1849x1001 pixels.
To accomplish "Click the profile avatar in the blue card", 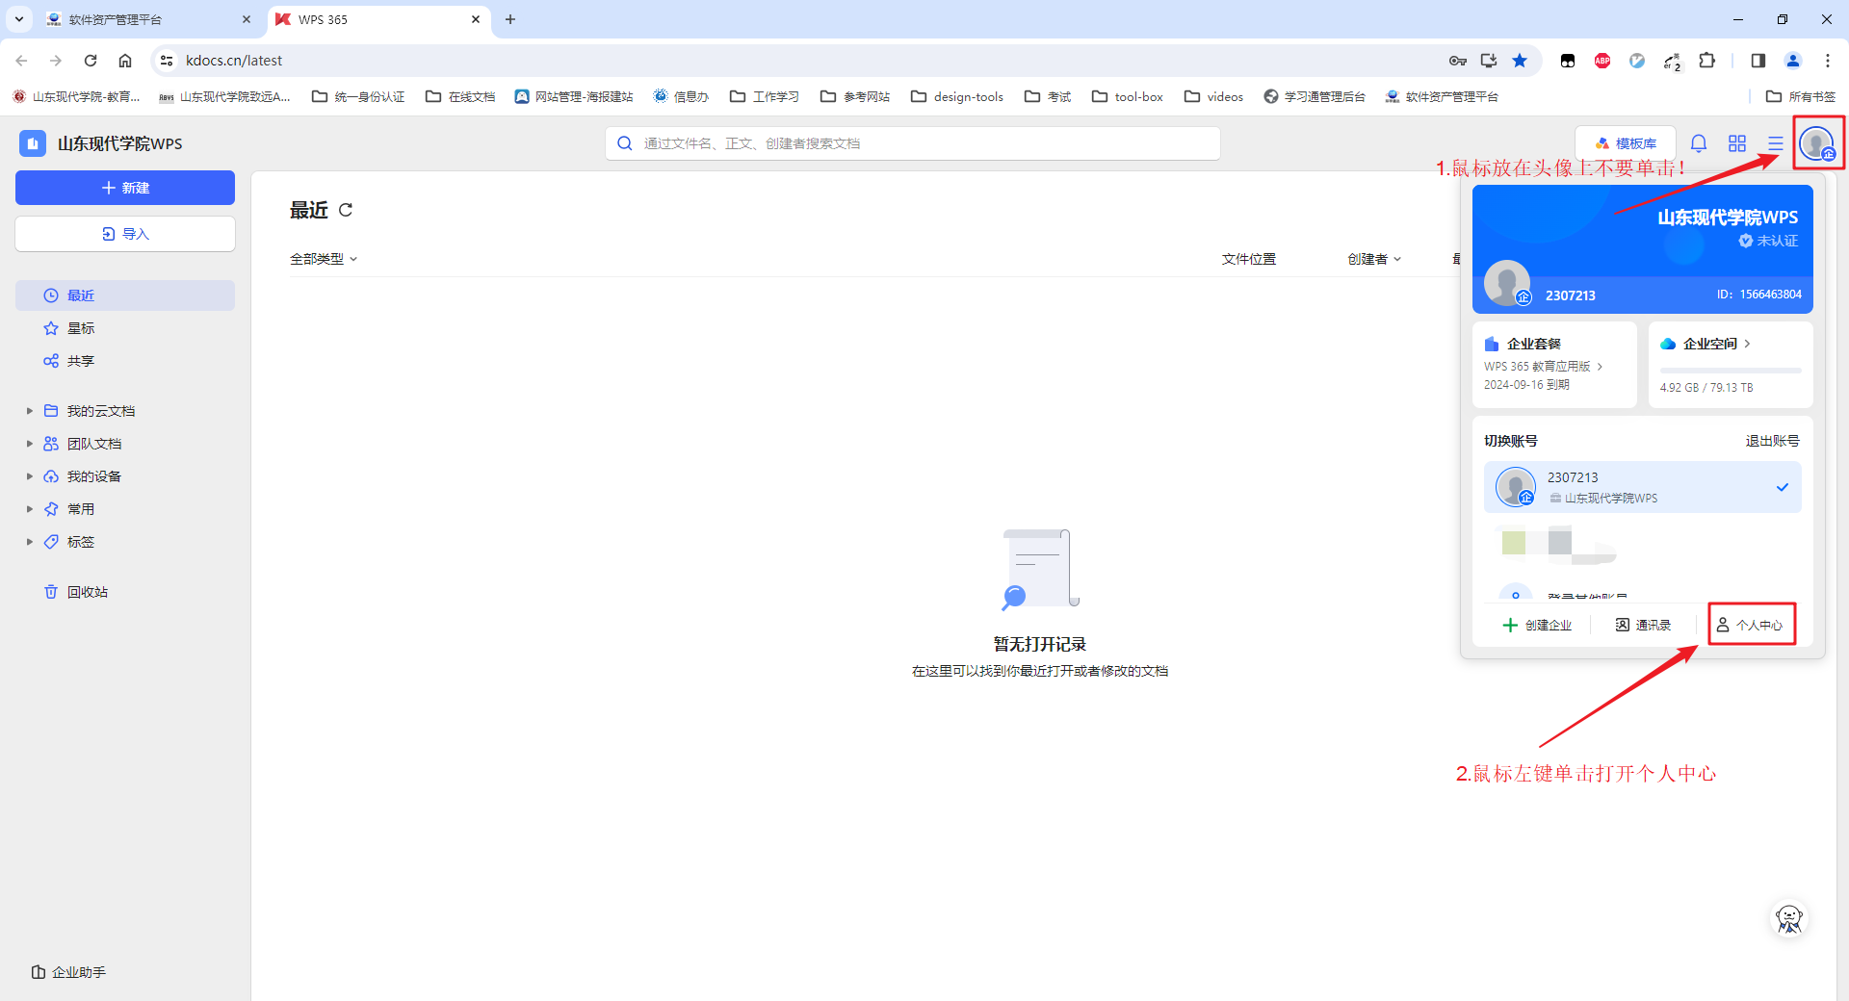I will pos(1507,283).
